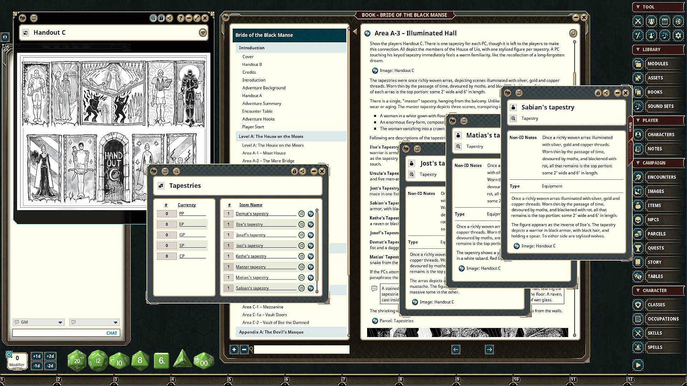
Task: Click the CHAT button
Action: click(112, 333)
